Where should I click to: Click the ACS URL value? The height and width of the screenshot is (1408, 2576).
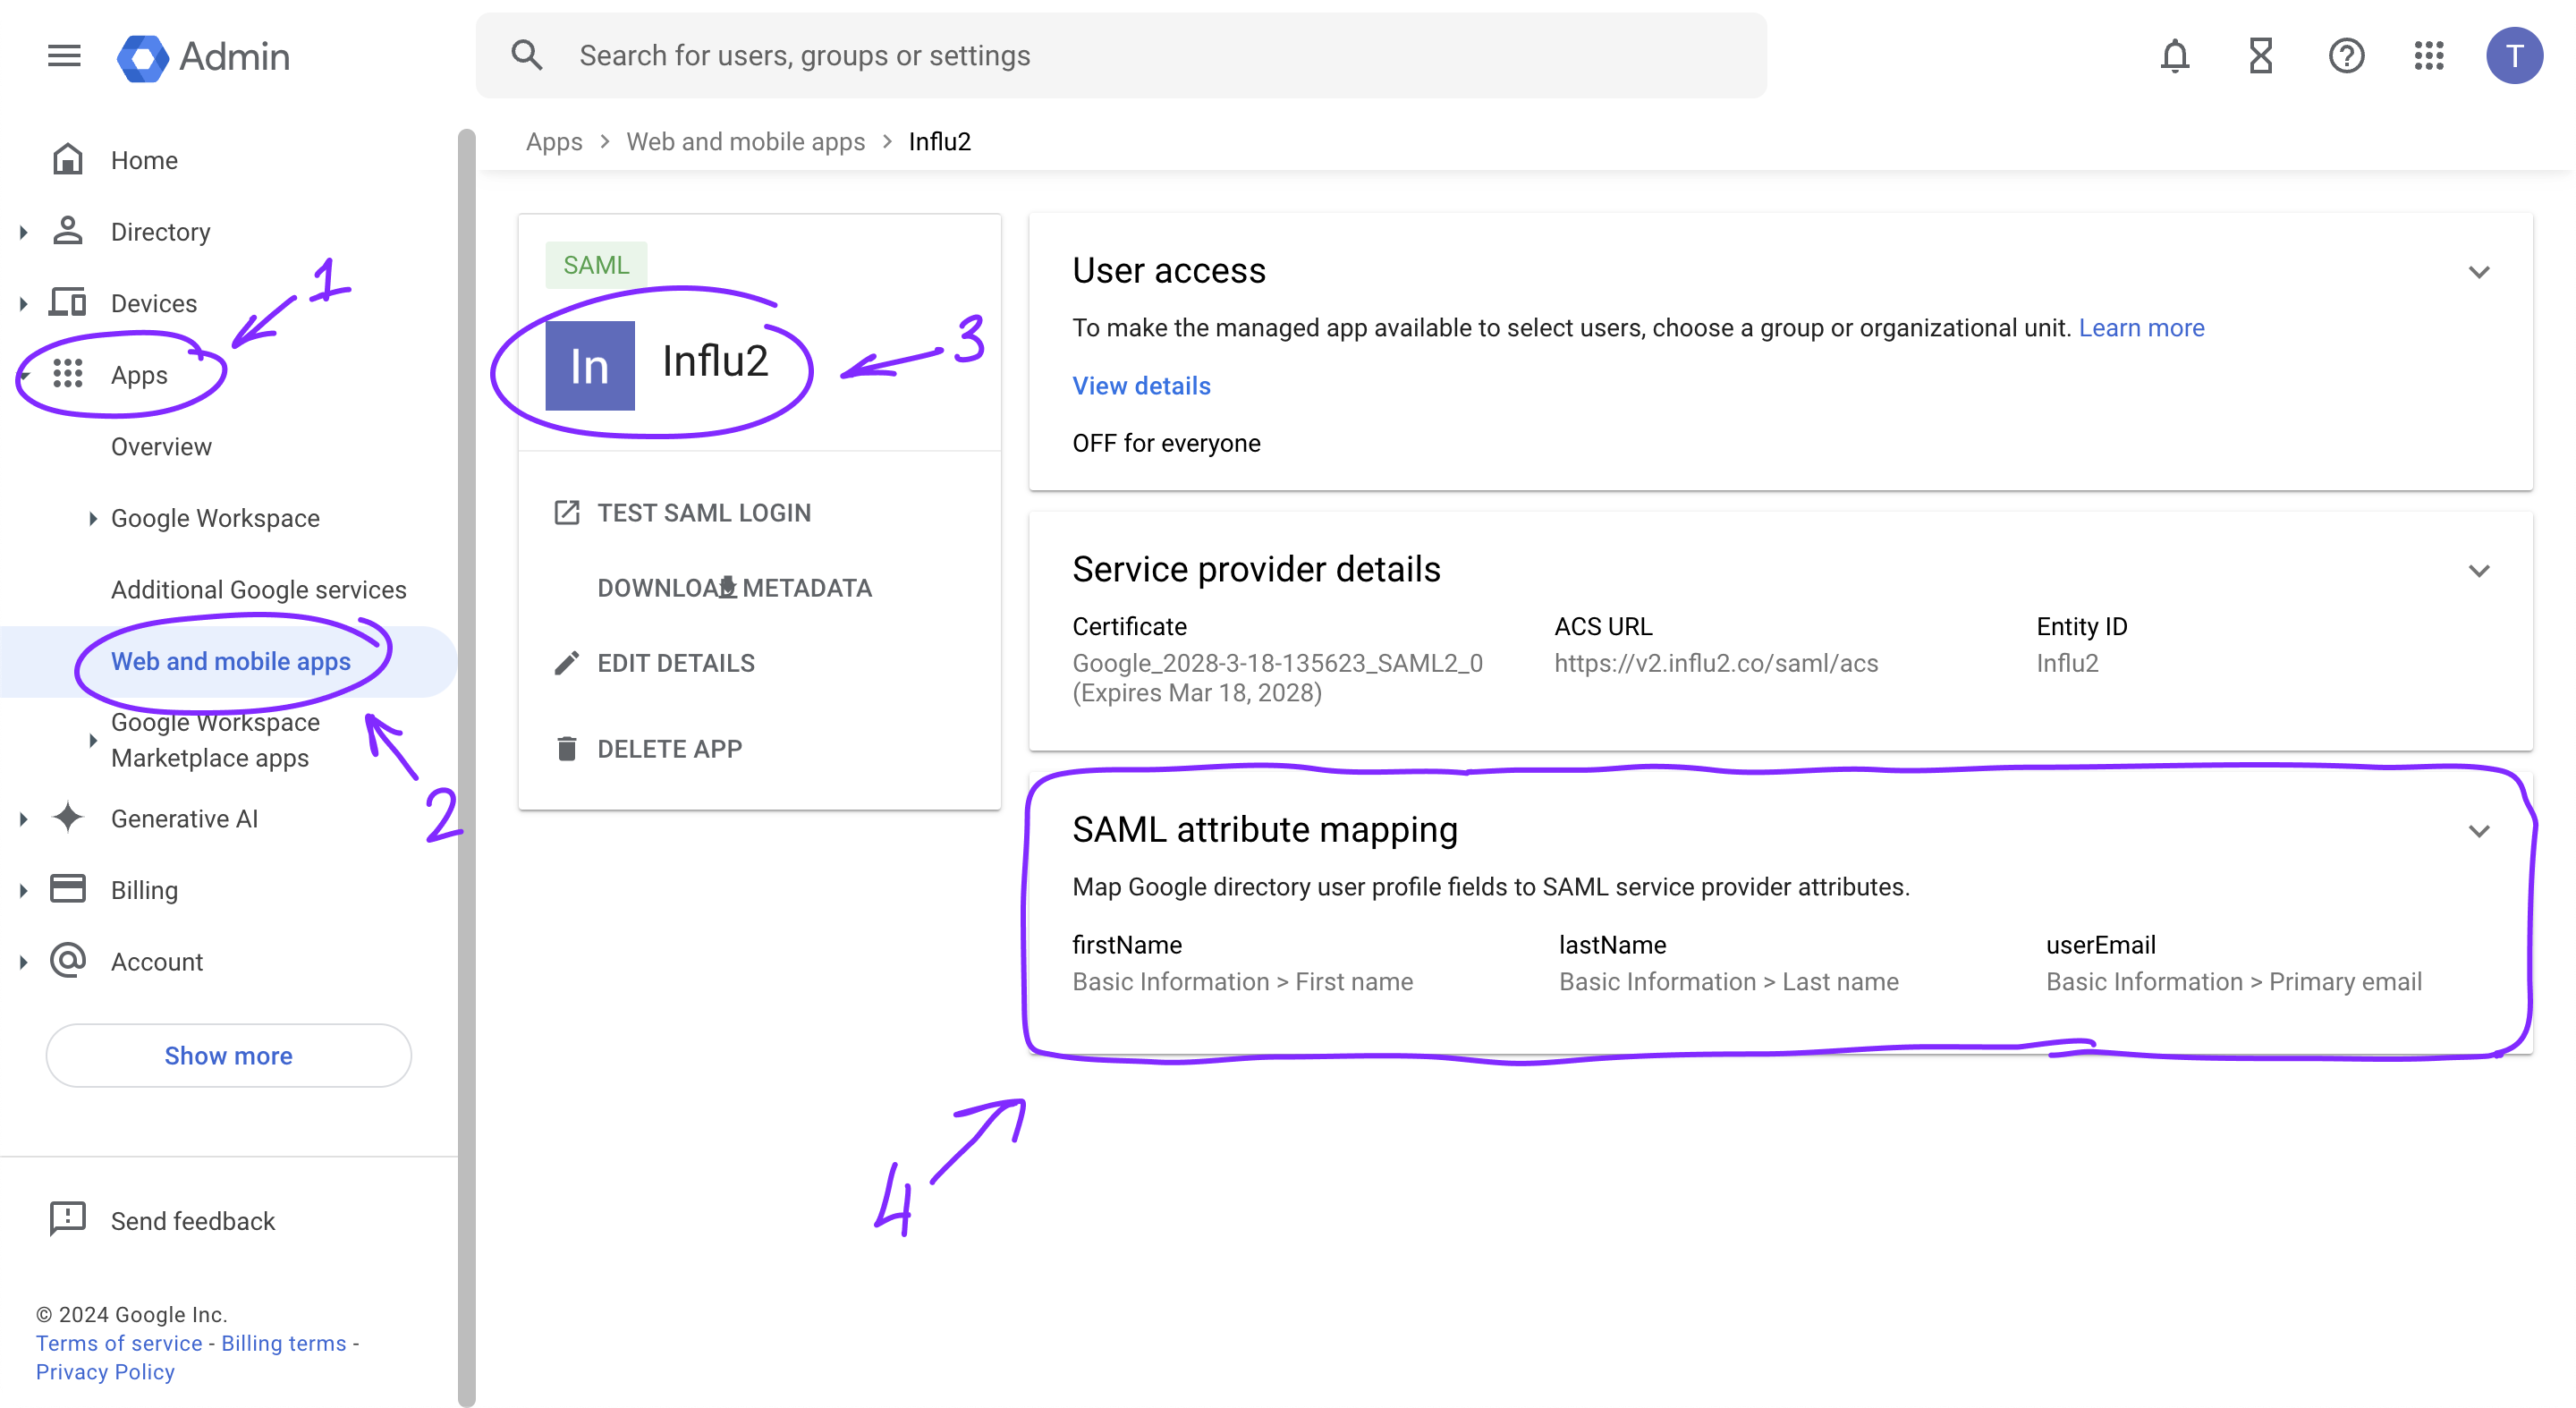(1716, 663)
